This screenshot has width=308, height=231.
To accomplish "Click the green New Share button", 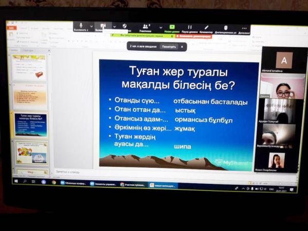I will [172, 28].
